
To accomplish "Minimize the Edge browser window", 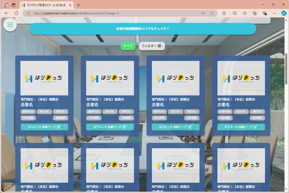I will point(263,4).
